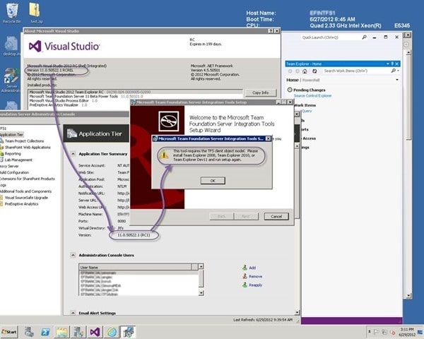The height and width of the screenshot is (339, 424).
Task: Click the Remove user link
Action: coord(255,276)
